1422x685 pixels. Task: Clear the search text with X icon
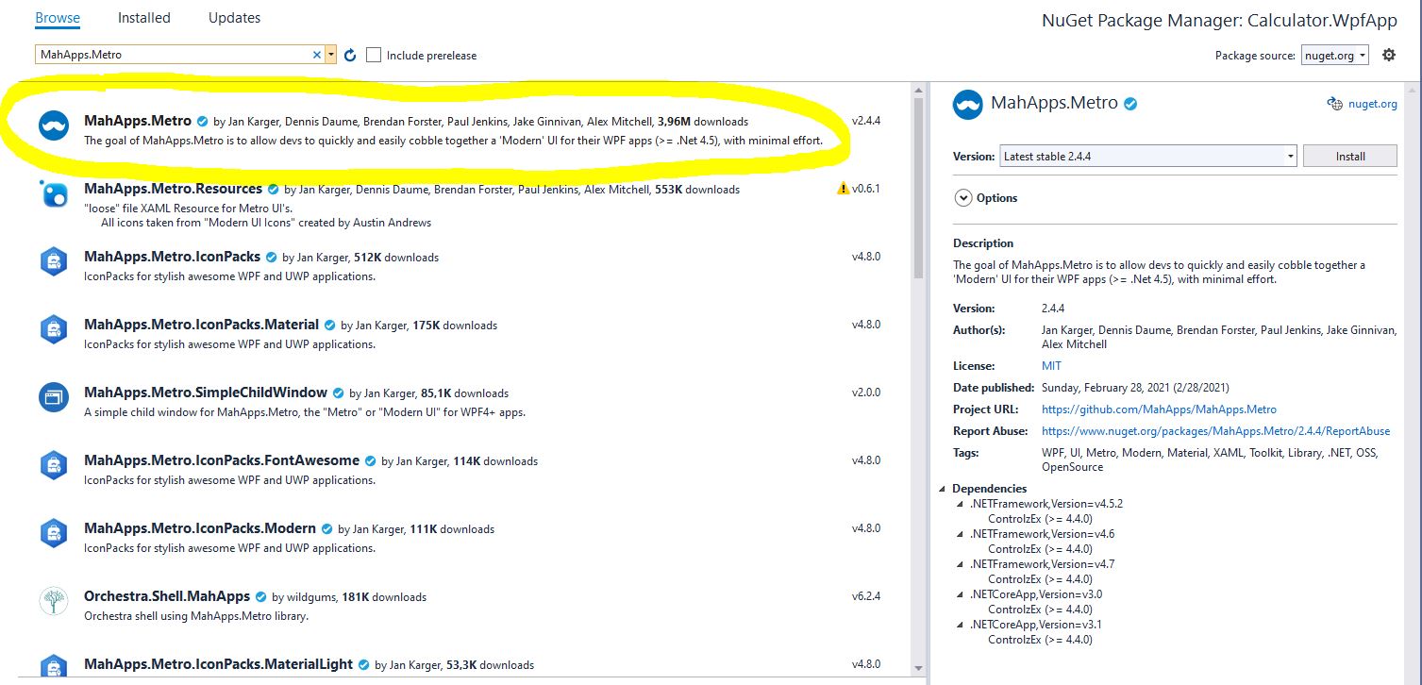pos(317,55)
